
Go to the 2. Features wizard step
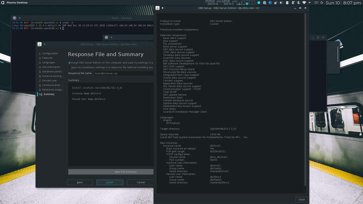click(x=46, y=58)
